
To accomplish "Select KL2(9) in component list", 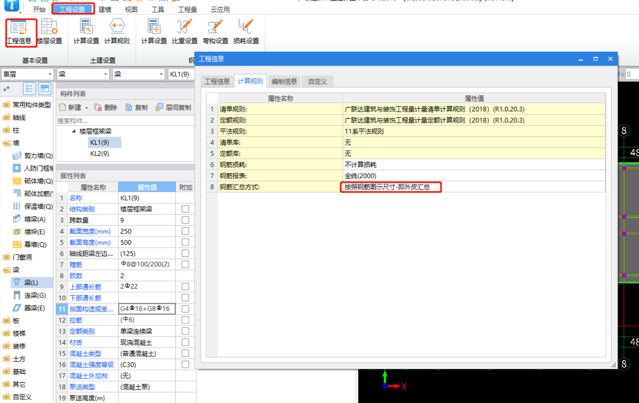I will click(100, 154).
